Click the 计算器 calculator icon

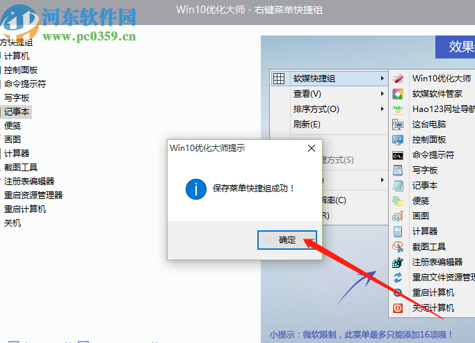pyautogui.click(x=398, y=232)
